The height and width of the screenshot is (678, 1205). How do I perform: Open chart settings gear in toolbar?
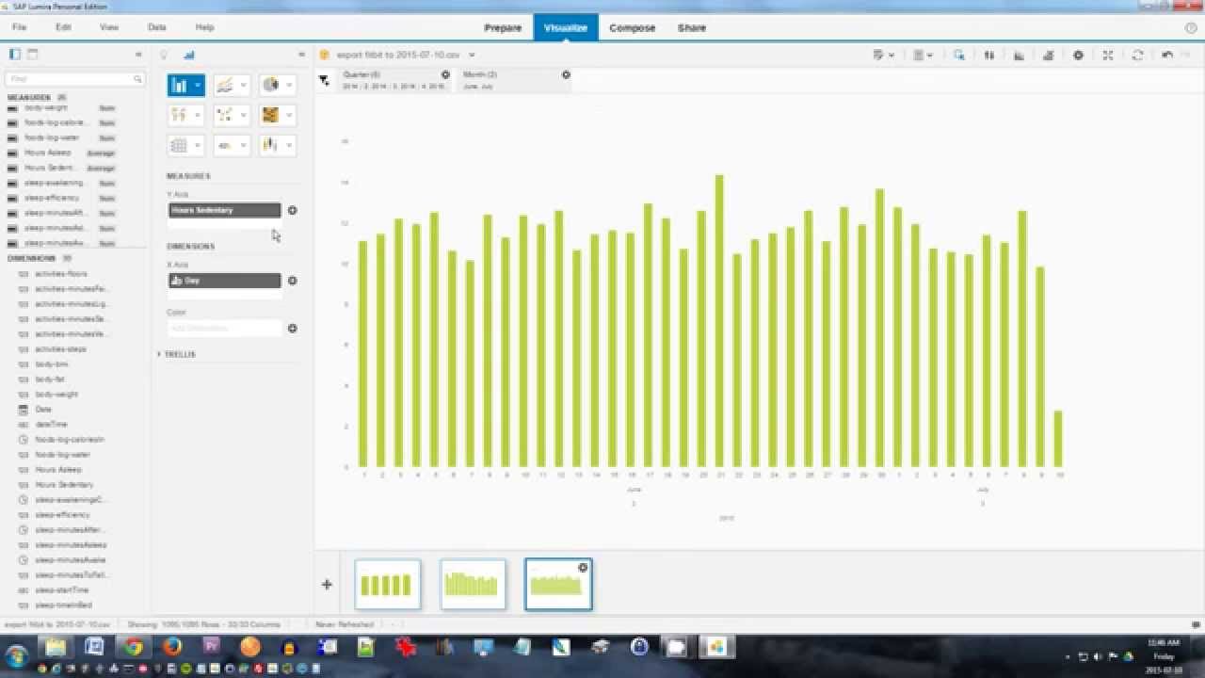[x=1078, y=56]
